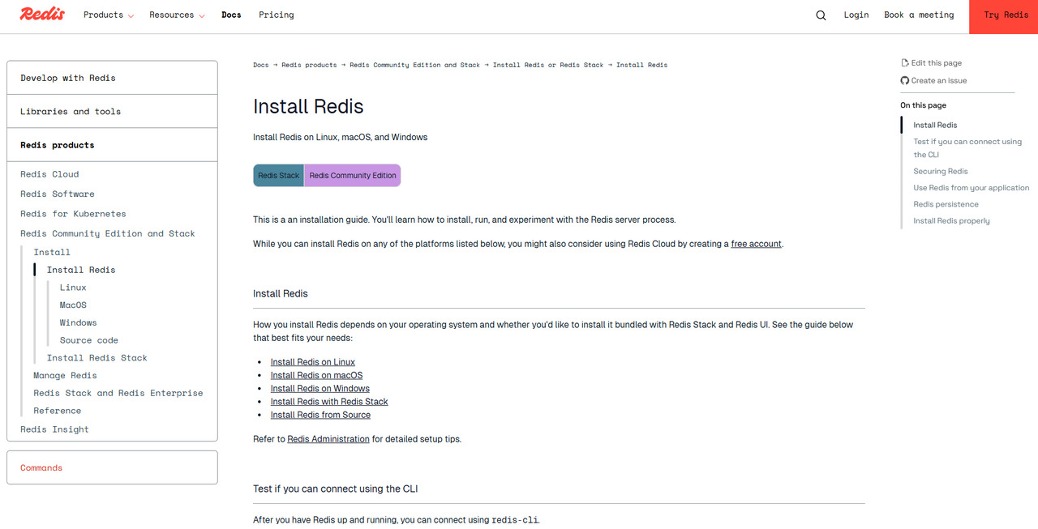1038x529 pixels.
Task: Click the Redis products breadcrumb
Action: coord(309,65)
